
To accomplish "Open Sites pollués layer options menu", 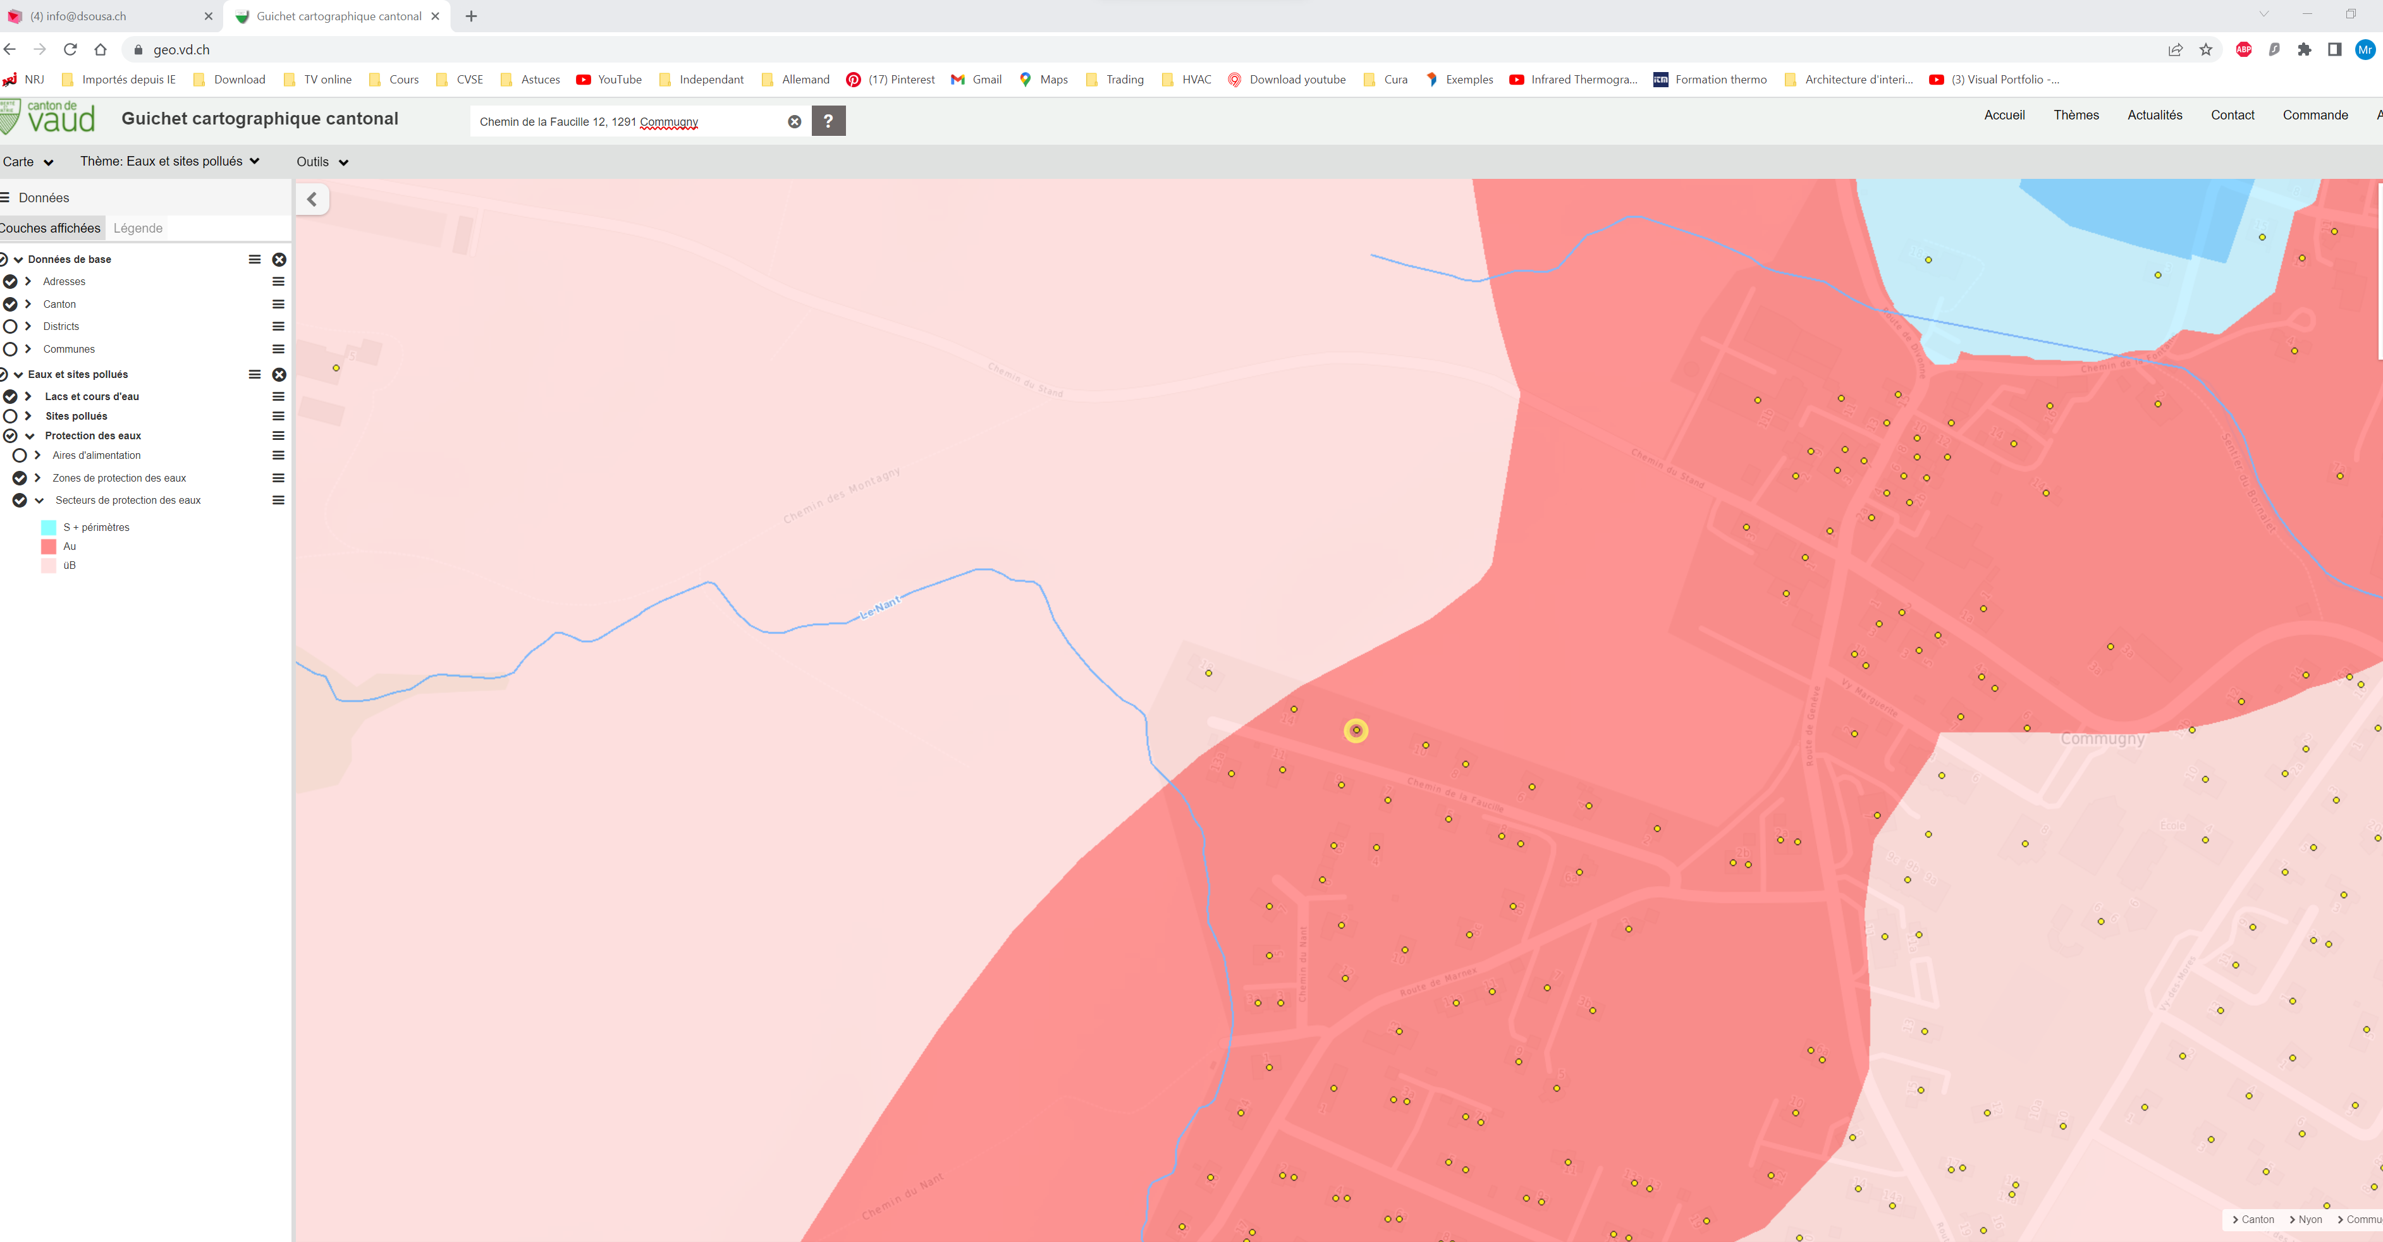I will [x=278, y=416].
